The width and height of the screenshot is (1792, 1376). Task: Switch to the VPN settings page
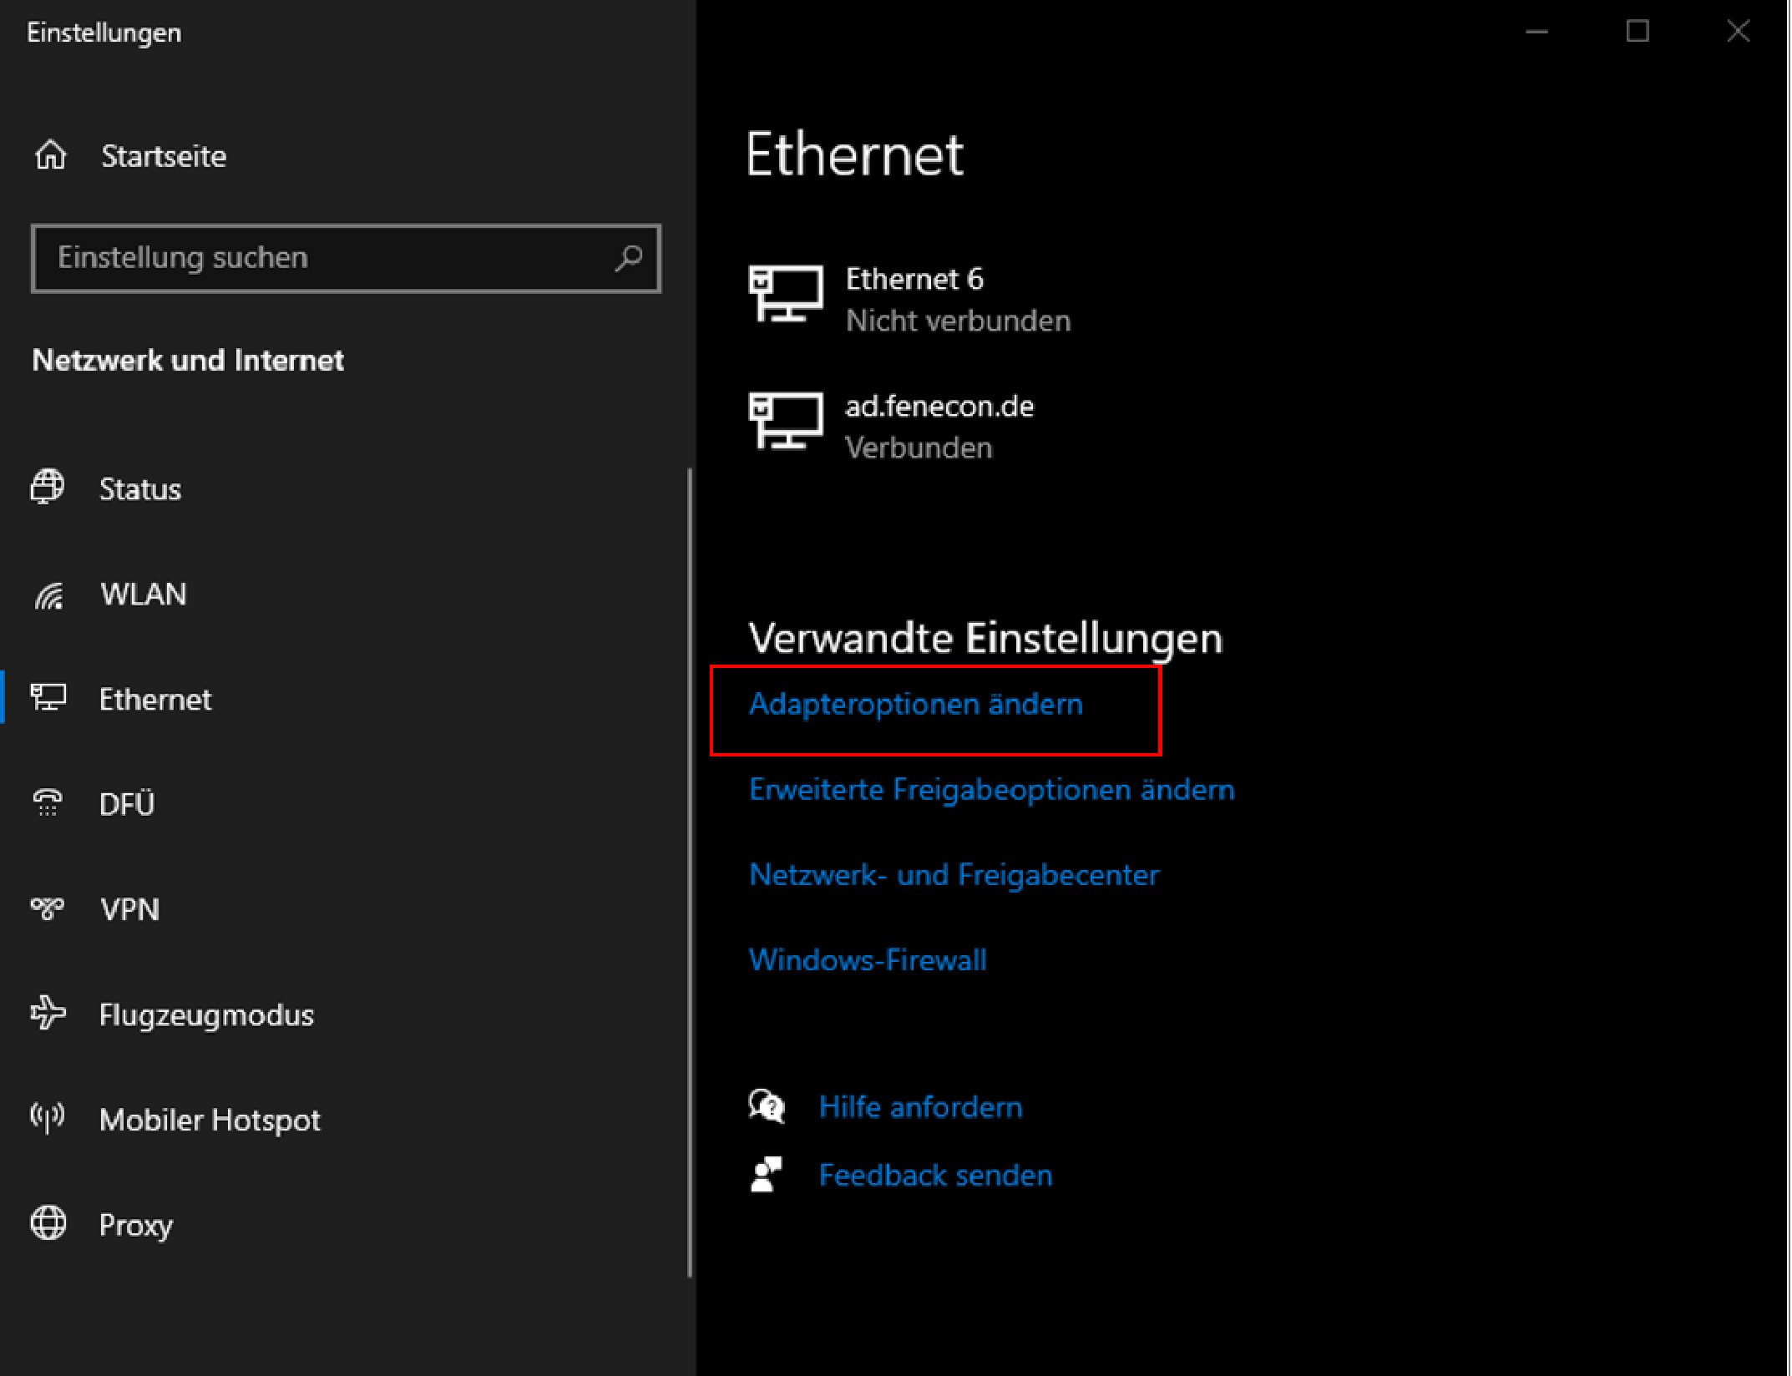tap(129, 909)
